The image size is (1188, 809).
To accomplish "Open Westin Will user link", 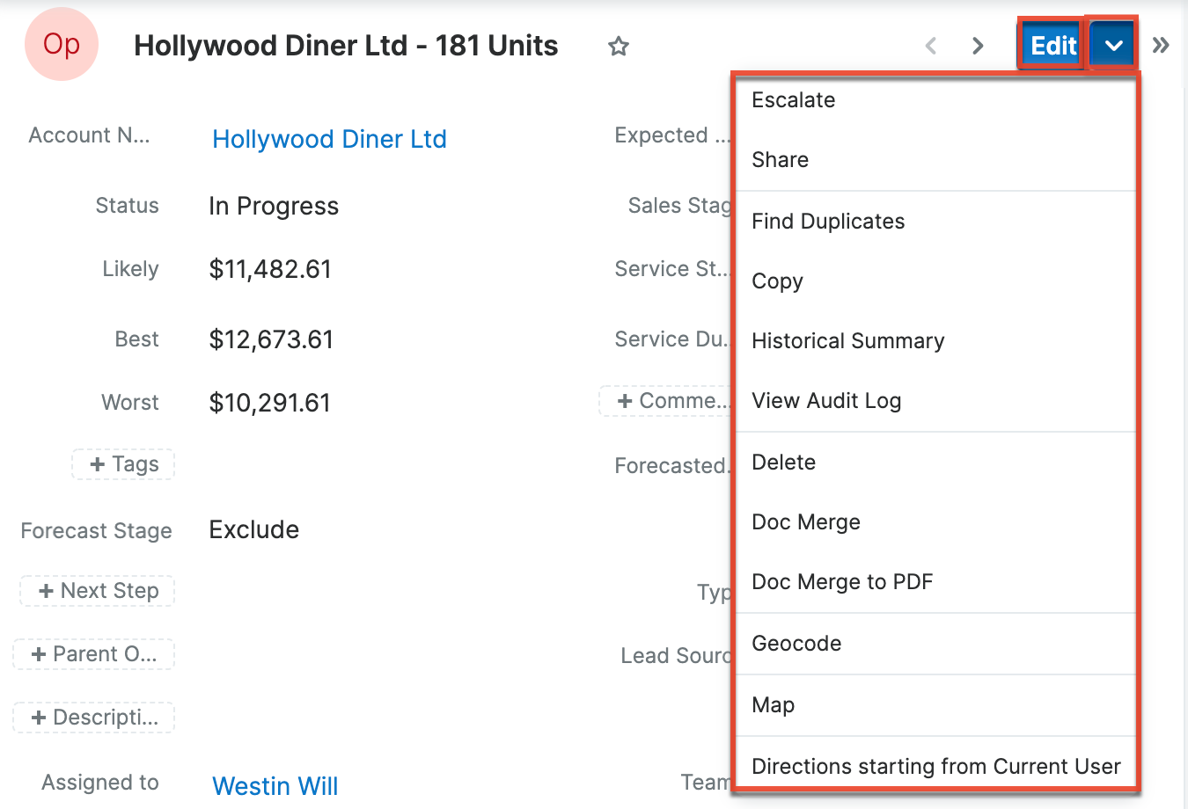I will point(275,785).
